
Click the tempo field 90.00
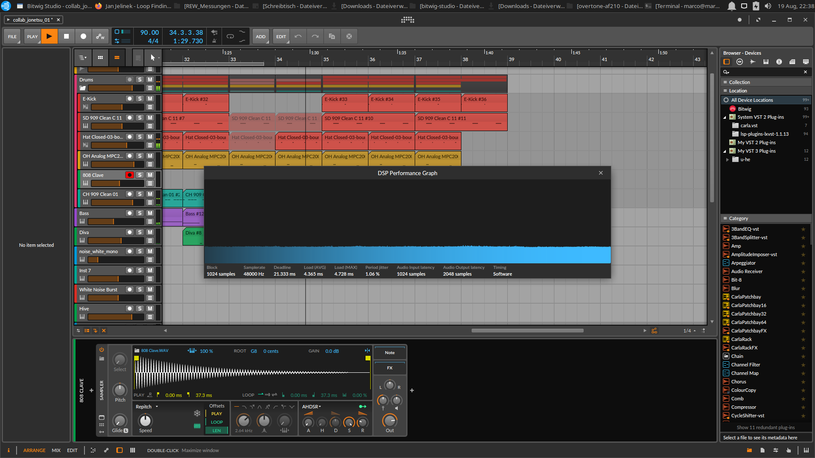click(149, 33)
